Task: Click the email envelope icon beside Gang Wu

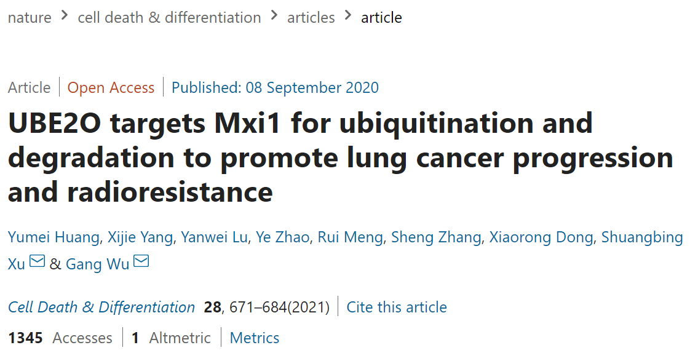Action: coord(141,261)
